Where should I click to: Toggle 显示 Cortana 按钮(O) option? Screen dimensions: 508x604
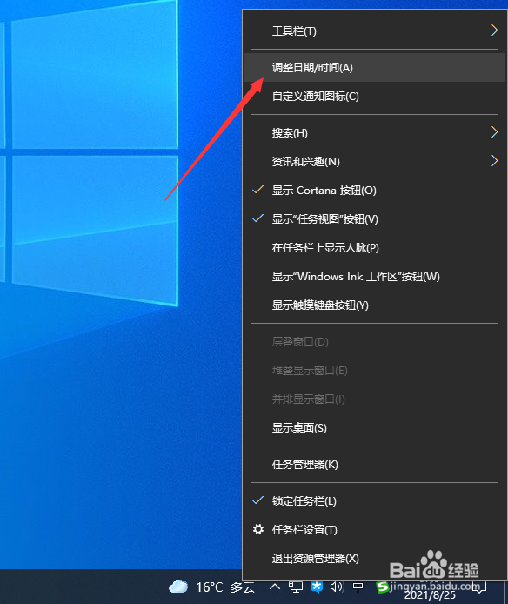[374, 191]
